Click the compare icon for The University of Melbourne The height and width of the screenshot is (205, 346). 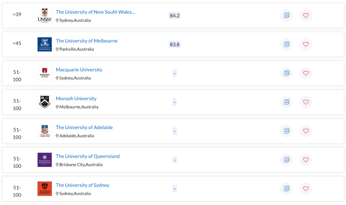(286, 44)
